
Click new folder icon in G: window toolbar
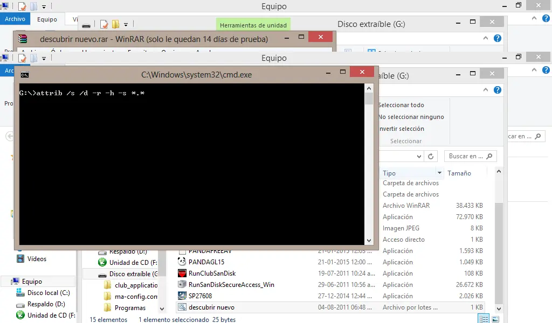pos(115,24)
